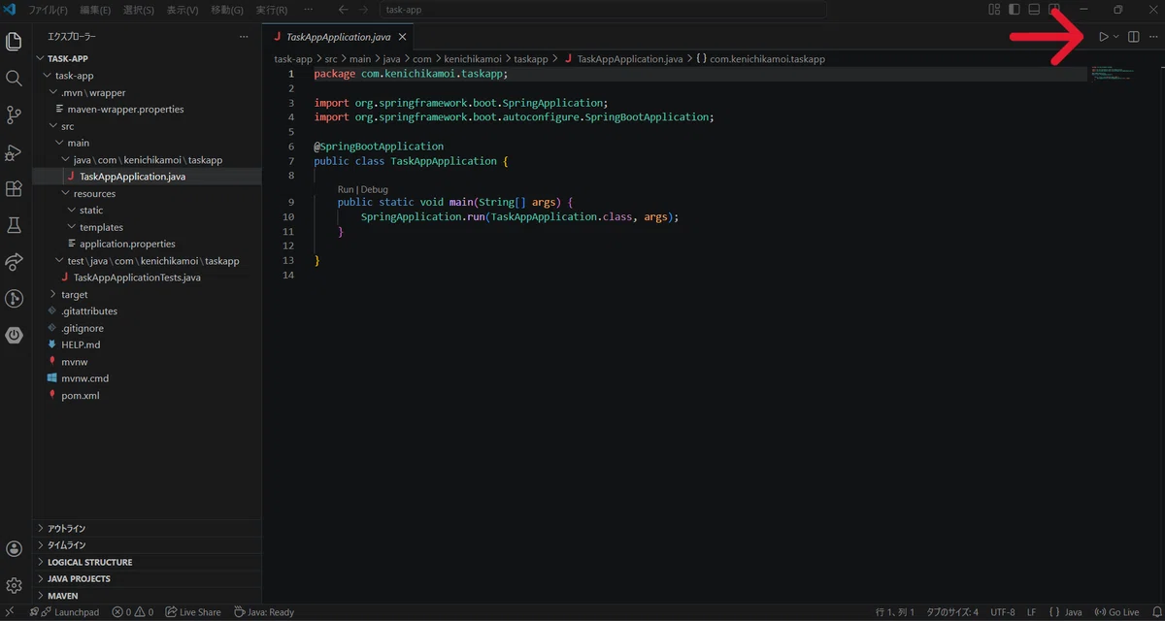
Task: Click the Run CodeLens above main method
Action: [346, 189]
